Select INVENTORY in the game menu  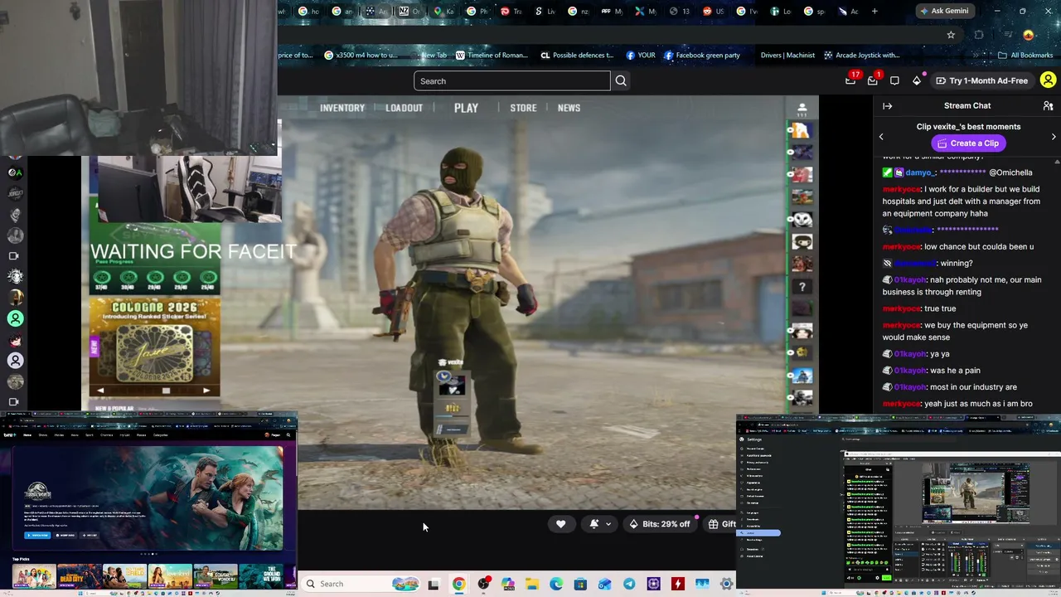click(x=342, y=108)
